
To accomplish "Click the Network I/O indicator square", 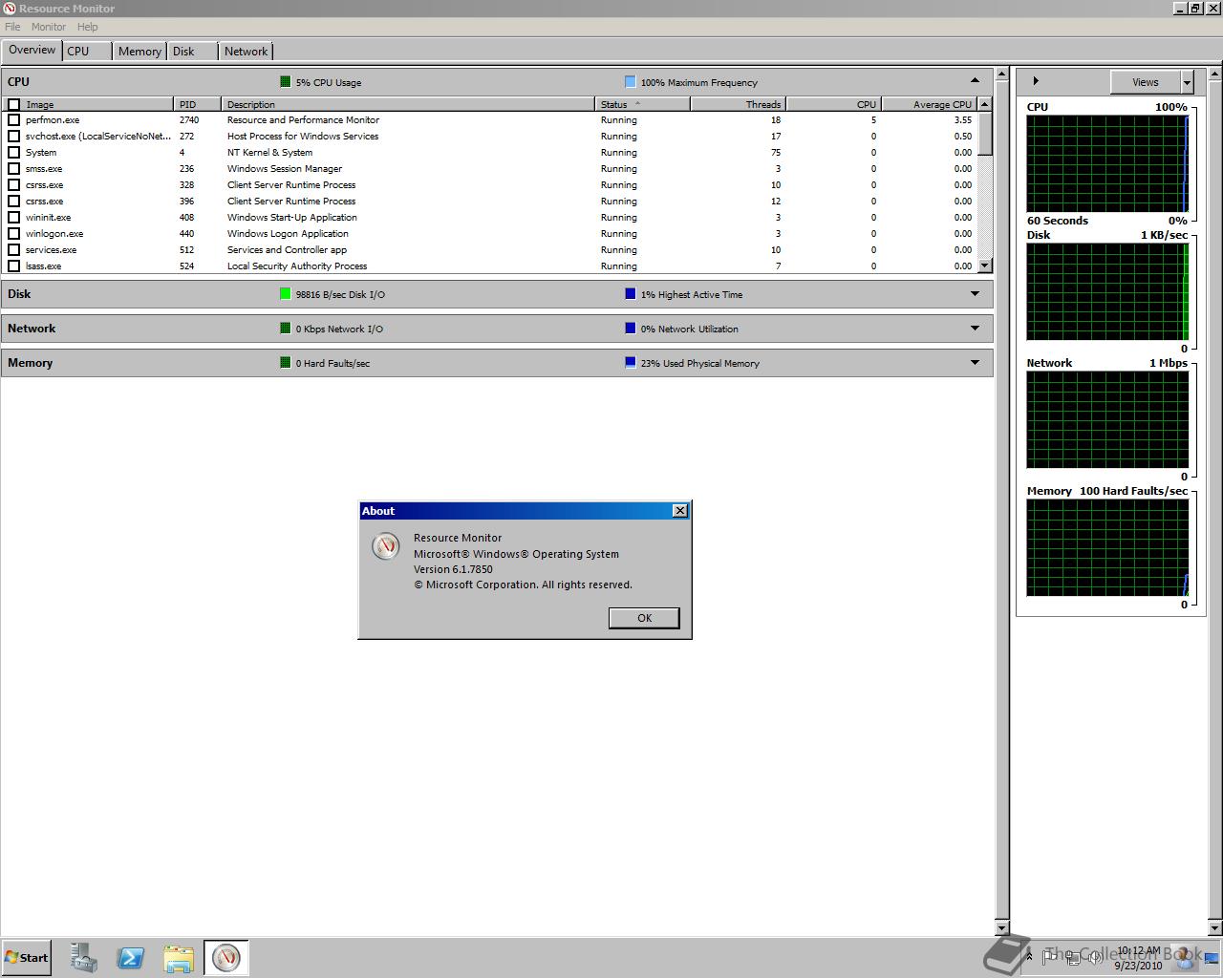I will [285, 329].
